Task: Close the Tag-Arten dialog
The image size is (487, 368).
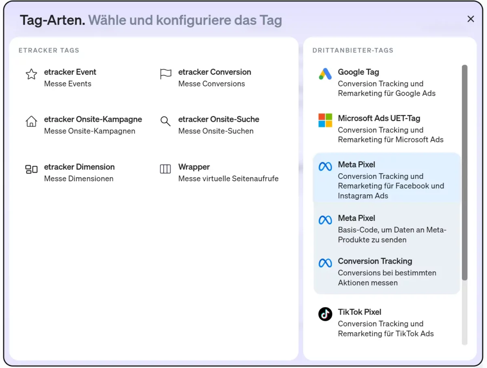Action: (470, 19)
